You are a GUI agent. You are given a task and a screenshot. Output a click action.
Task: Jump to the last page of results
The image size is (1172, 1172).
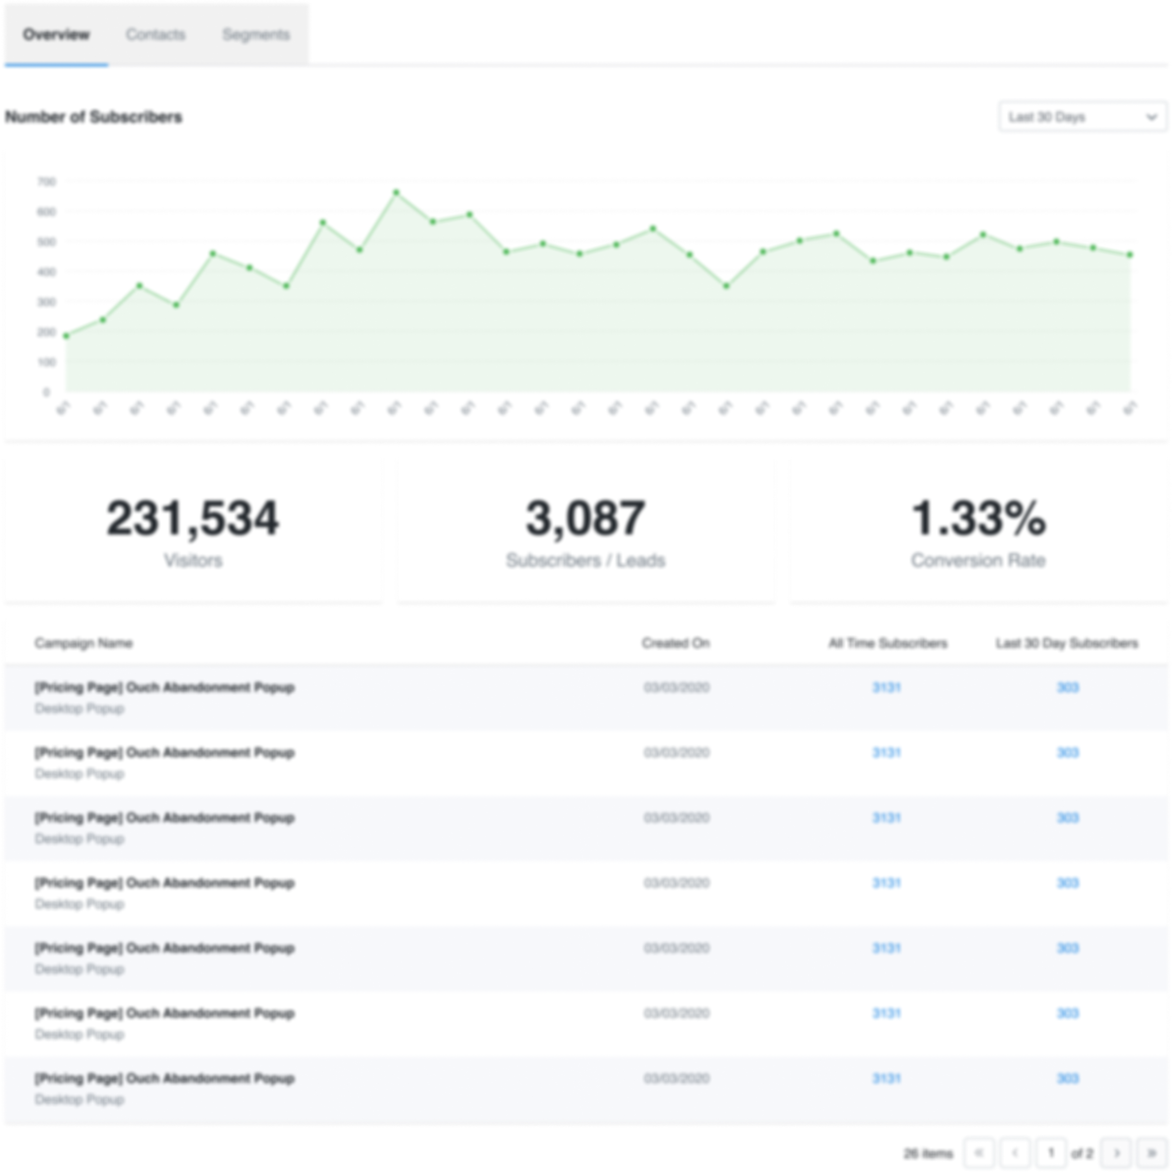tap(1151, 1152)
